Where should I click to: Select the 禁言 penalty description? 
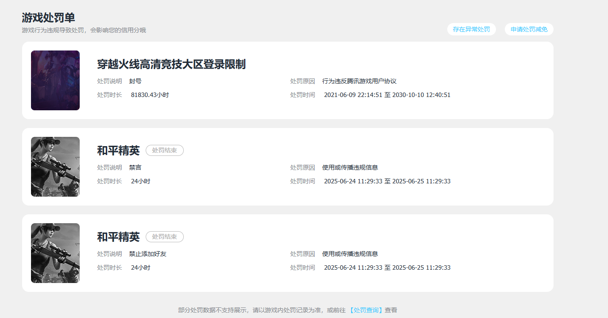136,167
